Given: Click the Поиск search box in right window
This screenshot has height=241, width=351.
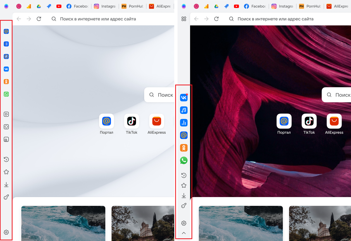Looking at the screenshot, I should coord(337,95).
